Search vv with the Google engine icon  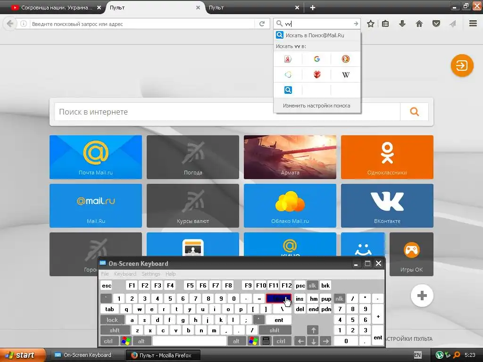tap(316, 59)
